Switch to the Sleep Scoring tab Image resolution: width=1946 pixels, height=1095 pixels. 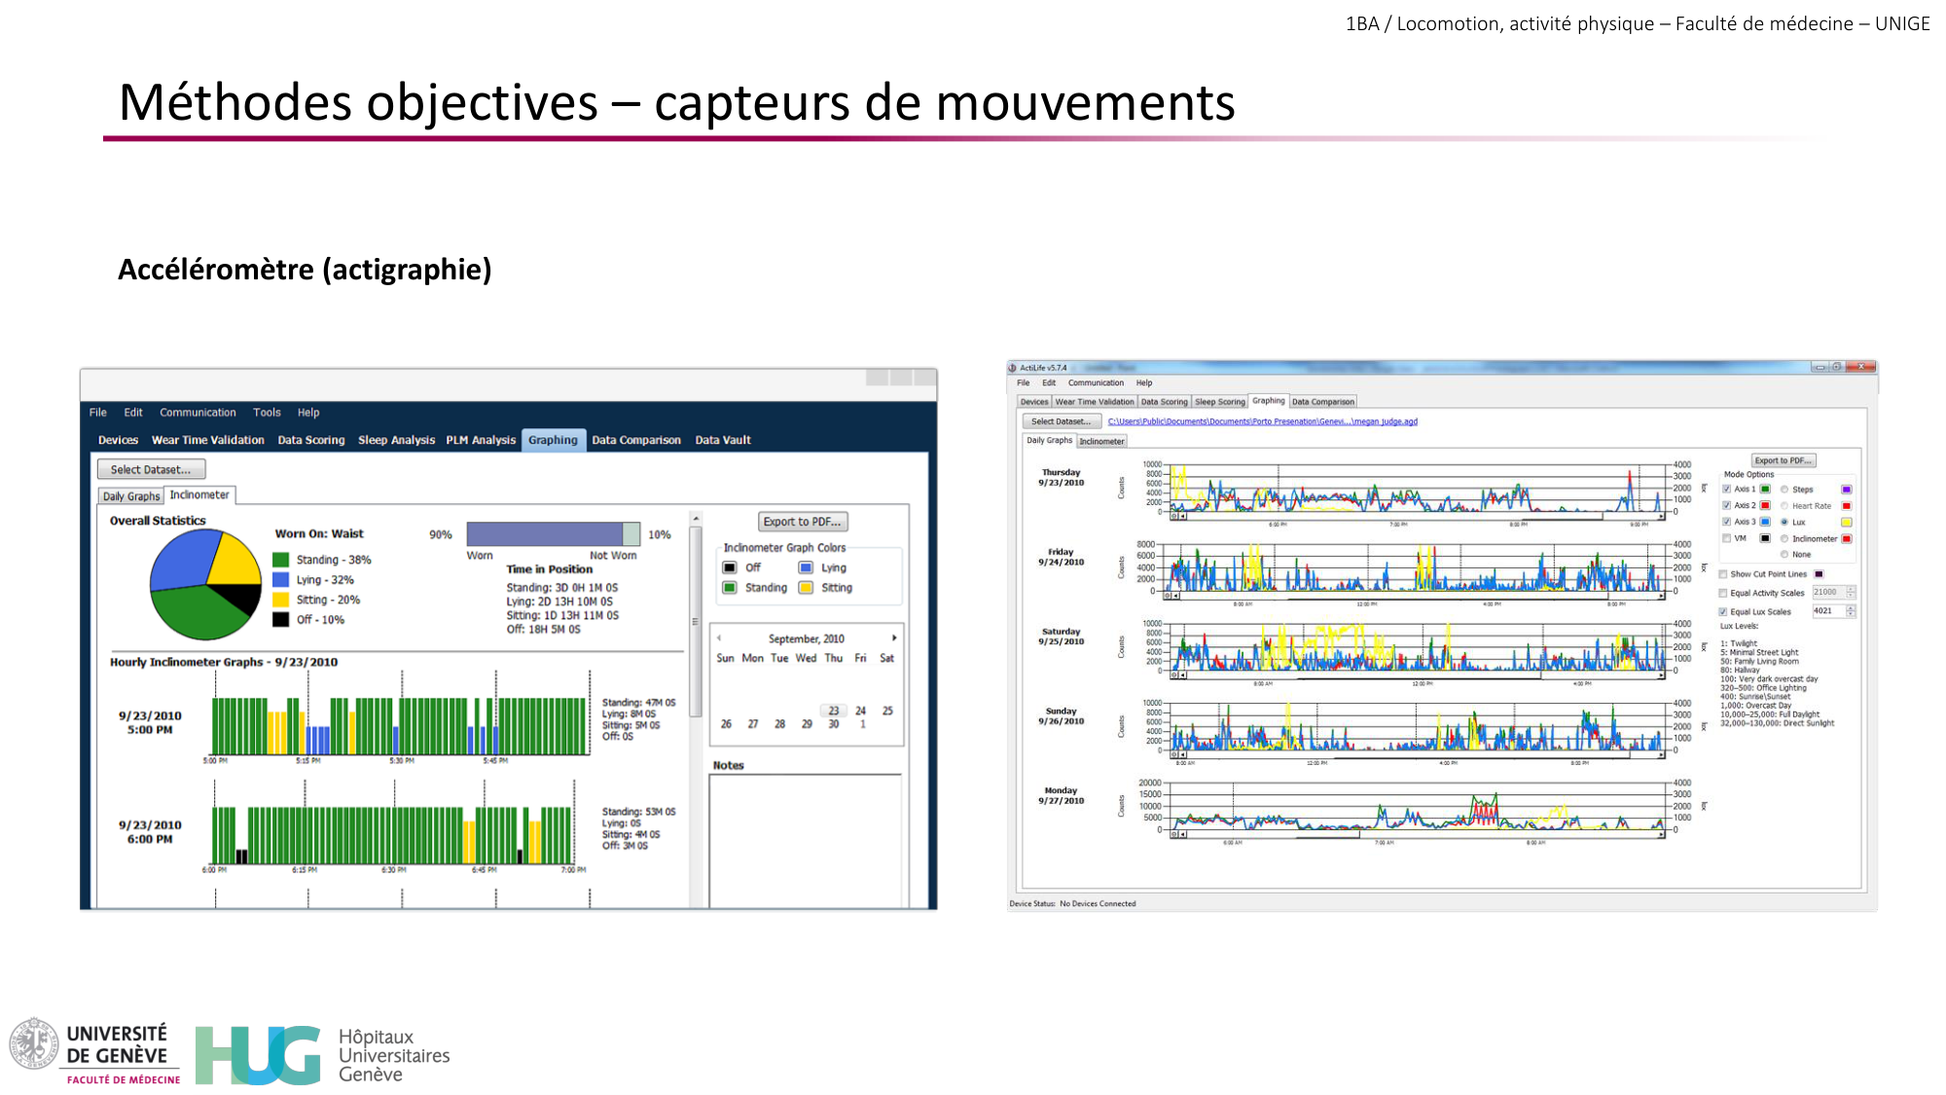pos(1219,401)
